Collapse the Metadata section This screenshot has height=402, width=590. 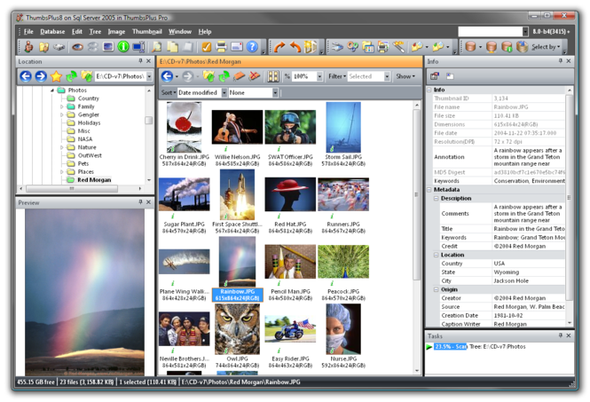pyautogui.click(x=429, y=190)
